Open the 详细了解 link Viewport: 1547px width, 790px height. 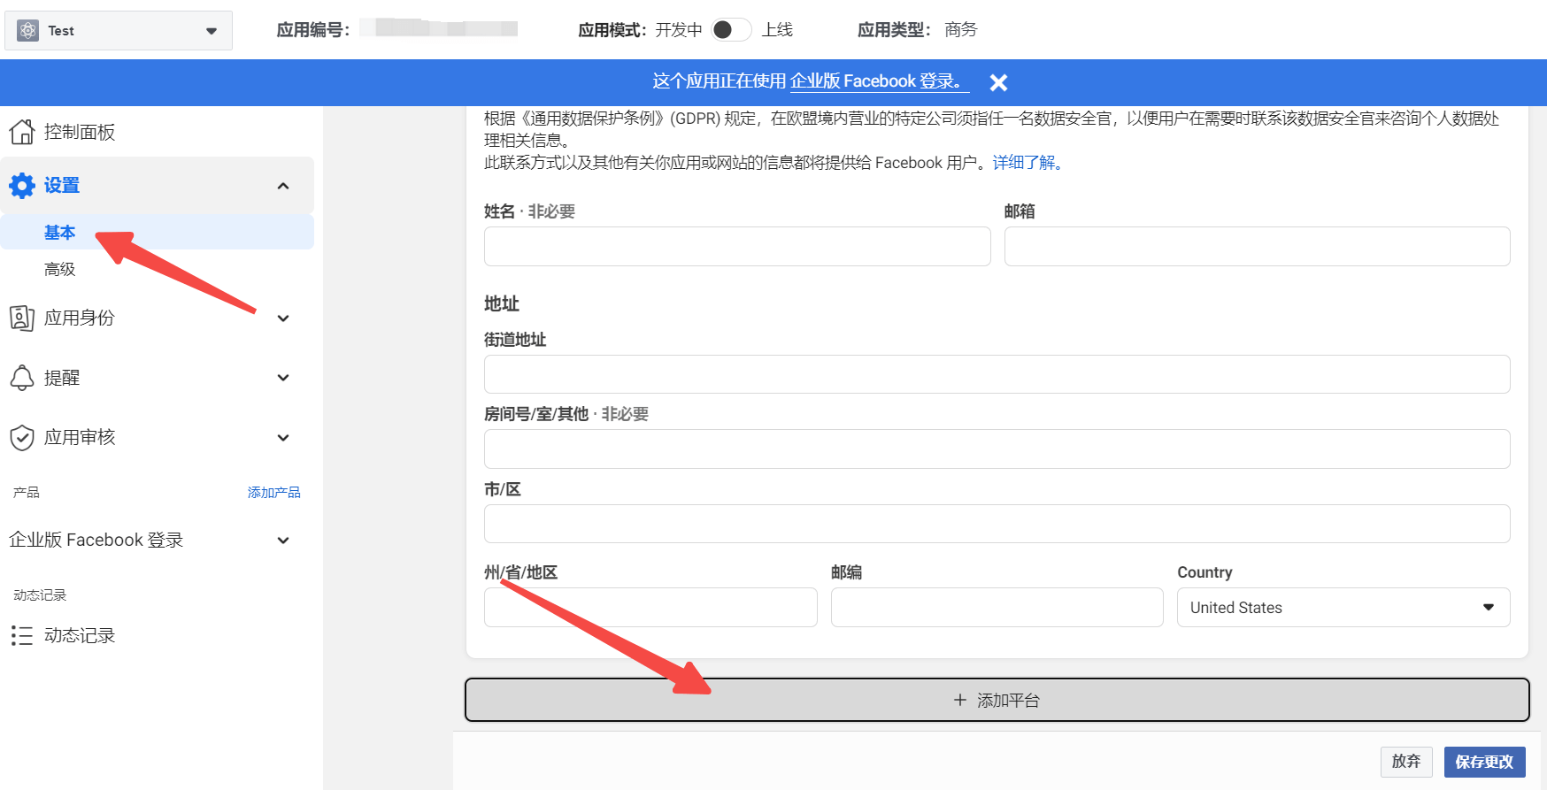coord(1027,163)
